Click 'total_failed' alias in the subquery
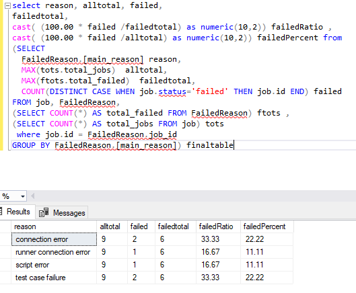 135,113
